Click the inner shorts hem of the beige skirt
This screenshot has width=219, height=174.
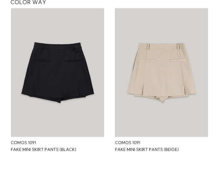pyautogui.click(x=162, y=98)
